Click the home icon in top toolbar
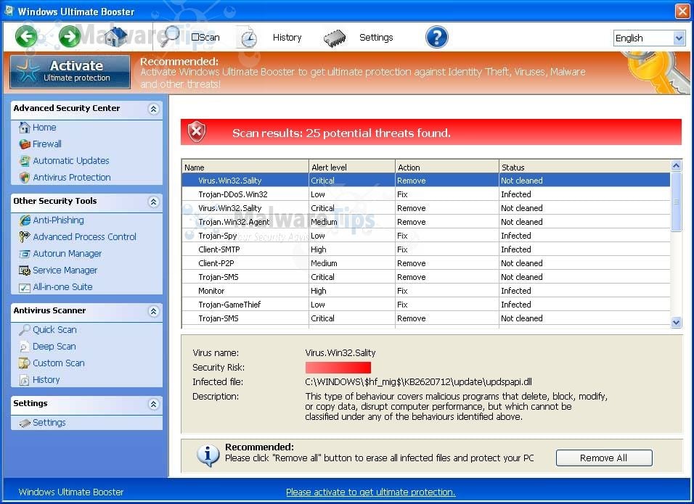Image resolution: width=694 pixels, height=504 pixels. pos(115,37)
